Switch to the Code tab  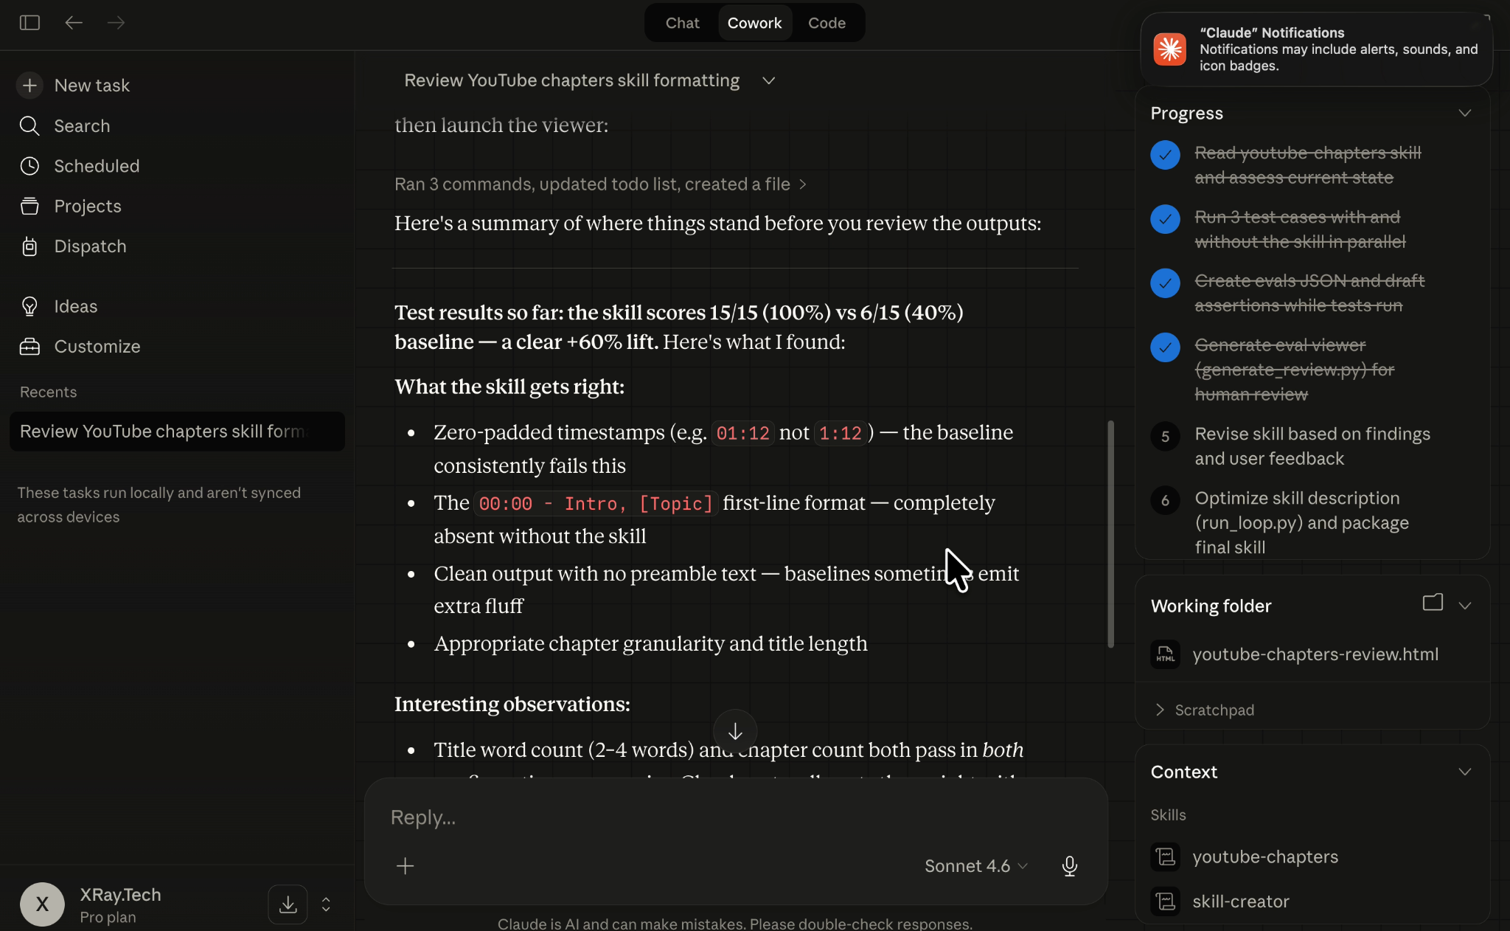point(827,23)
